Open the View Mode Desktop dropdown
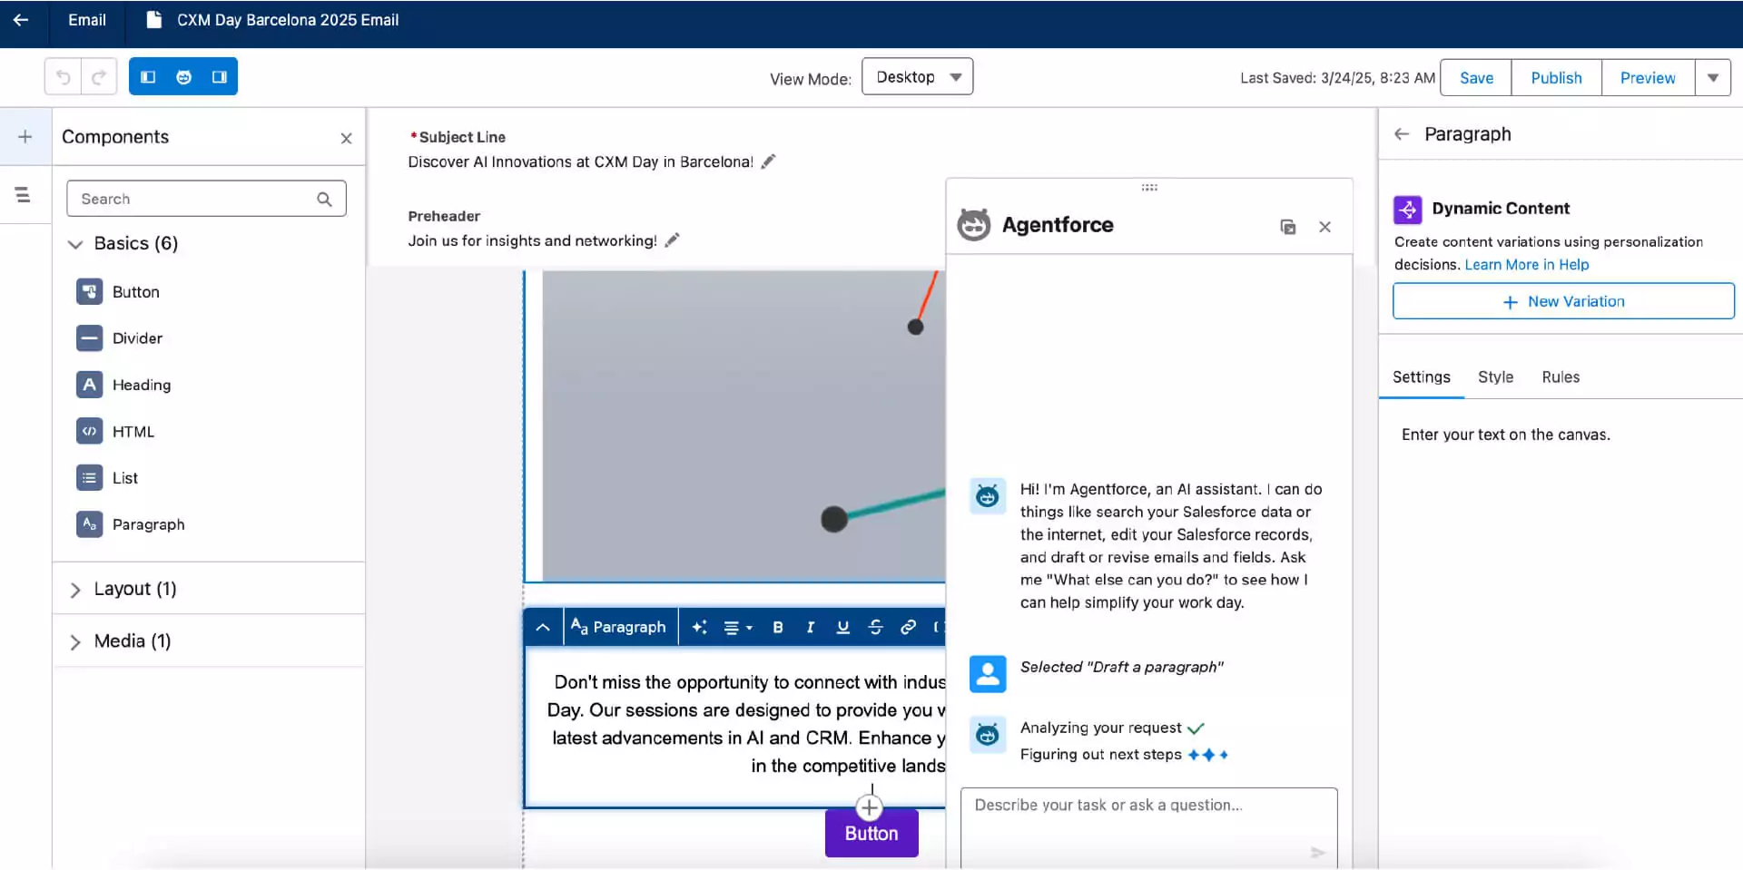The image size is (1743, 870). pos(917,77)
